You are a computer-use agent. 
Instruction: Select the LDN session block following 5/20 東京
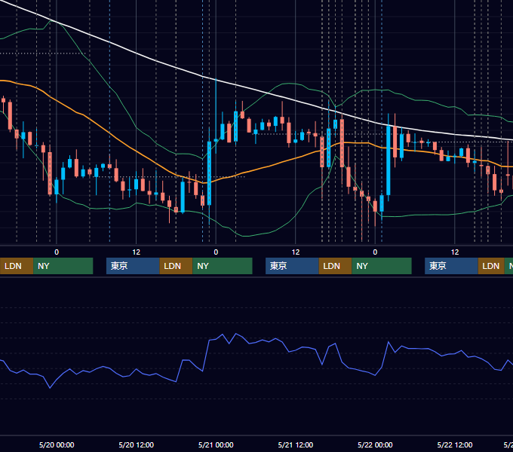(x=176, y=266)
